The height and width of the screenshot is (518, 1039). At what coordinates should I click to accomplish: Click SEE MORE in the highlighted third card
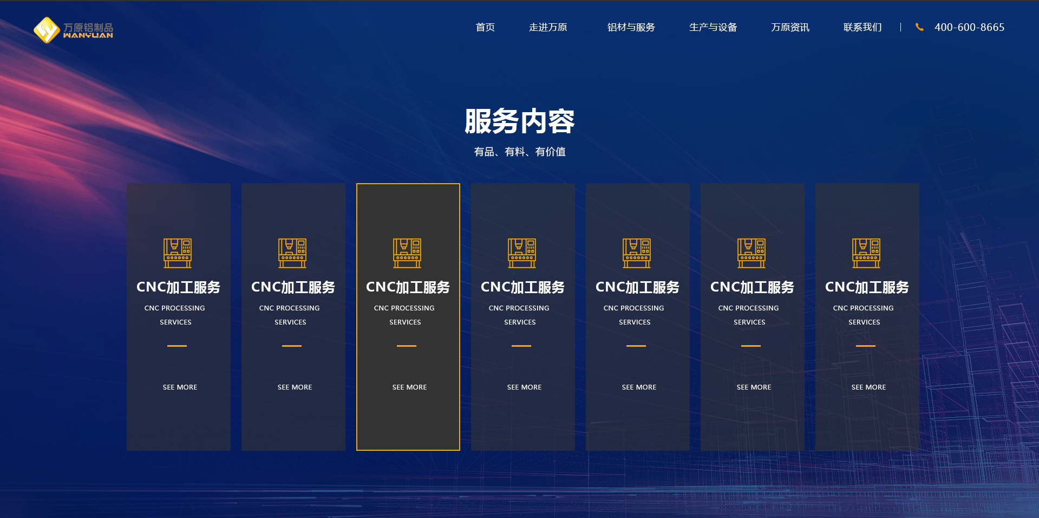409,387
